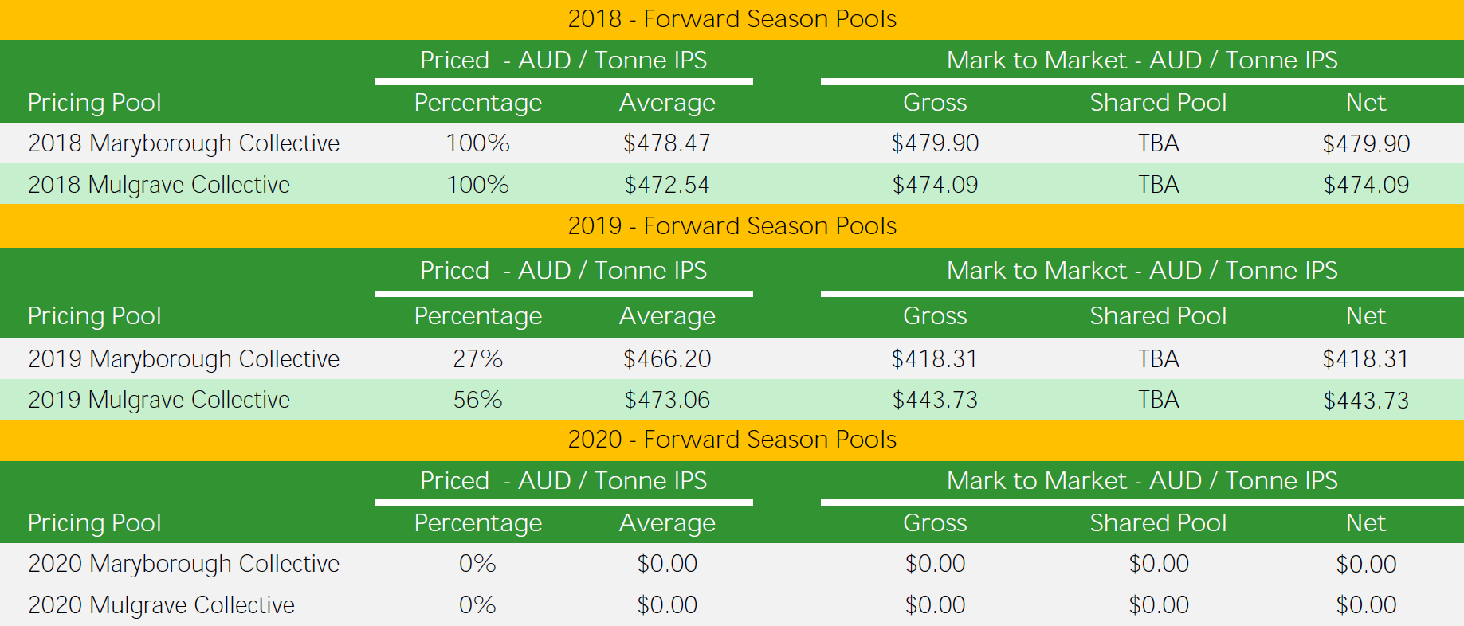Select the 2018 Mulgrave Collective row label
Screen dimensions: 1464x626
[159, 185]
